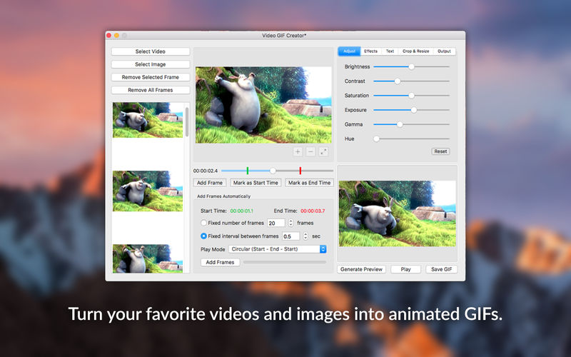
Task: Switch to the Output tab
Action: (444, 51)
